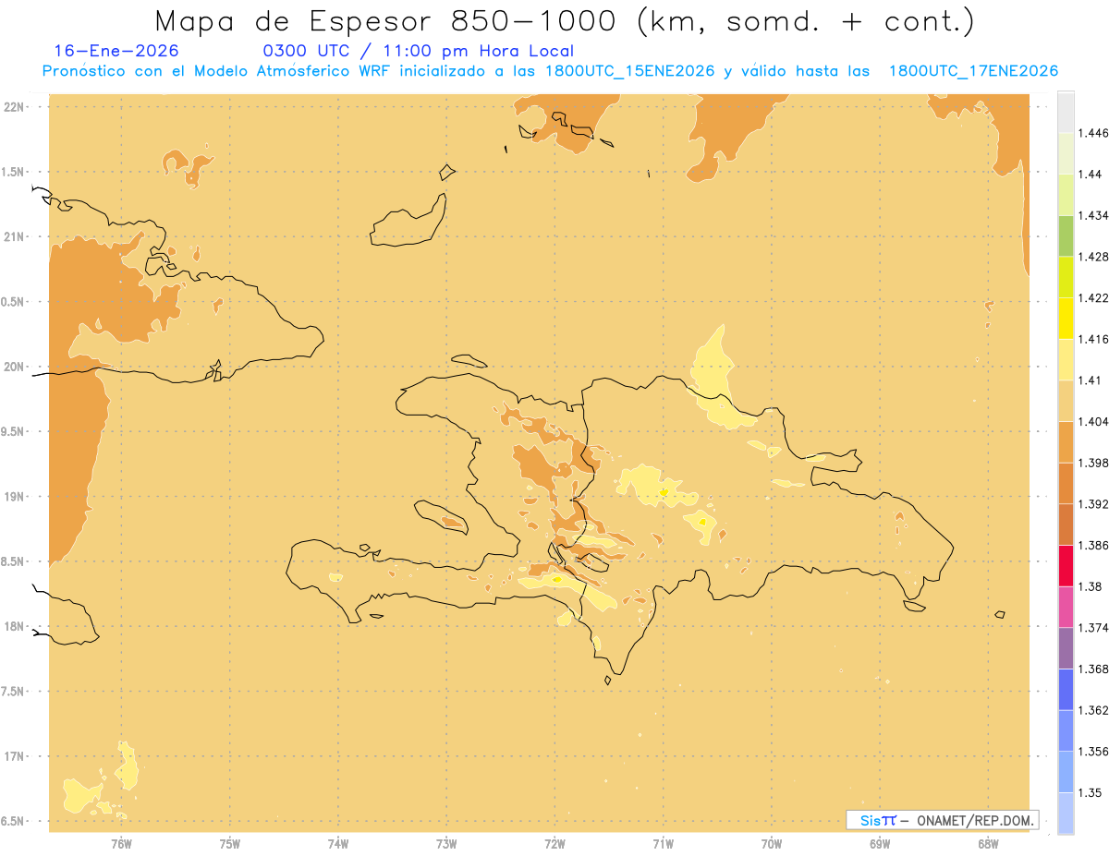
Task: Click the legend value '1.398'
Action: pos(1093,463)
